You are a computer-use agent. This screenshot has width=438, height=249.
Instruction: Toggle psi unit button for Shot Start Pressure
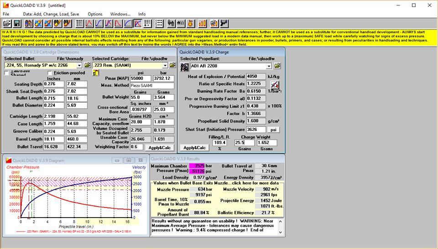click(273, 130)
